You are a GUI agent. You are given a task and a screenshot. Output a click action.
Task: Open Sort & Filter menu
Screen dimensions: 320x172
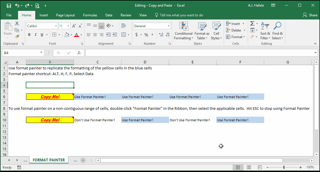(265, 31)
